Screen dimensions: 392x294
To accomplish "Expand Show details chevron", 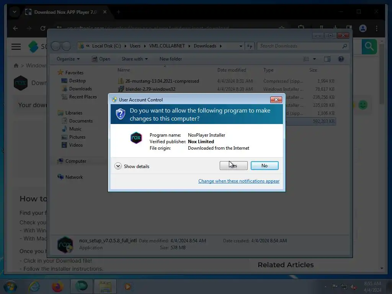I will 118,166.
